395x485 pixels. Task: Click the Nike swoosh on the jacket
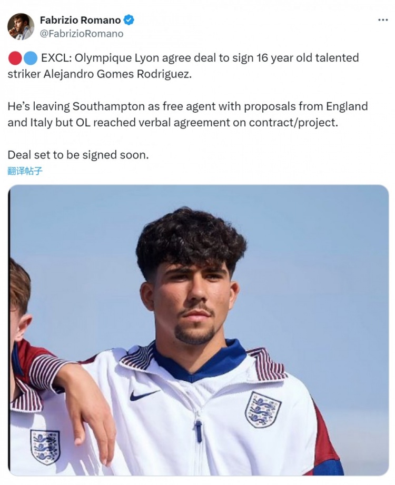143,394
